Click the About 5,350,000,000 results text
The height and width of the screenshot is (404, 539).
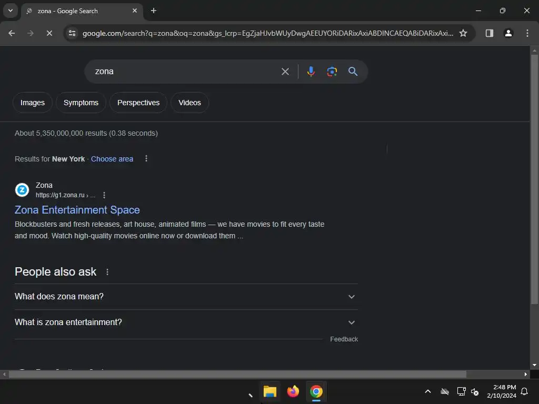point(86,133)
